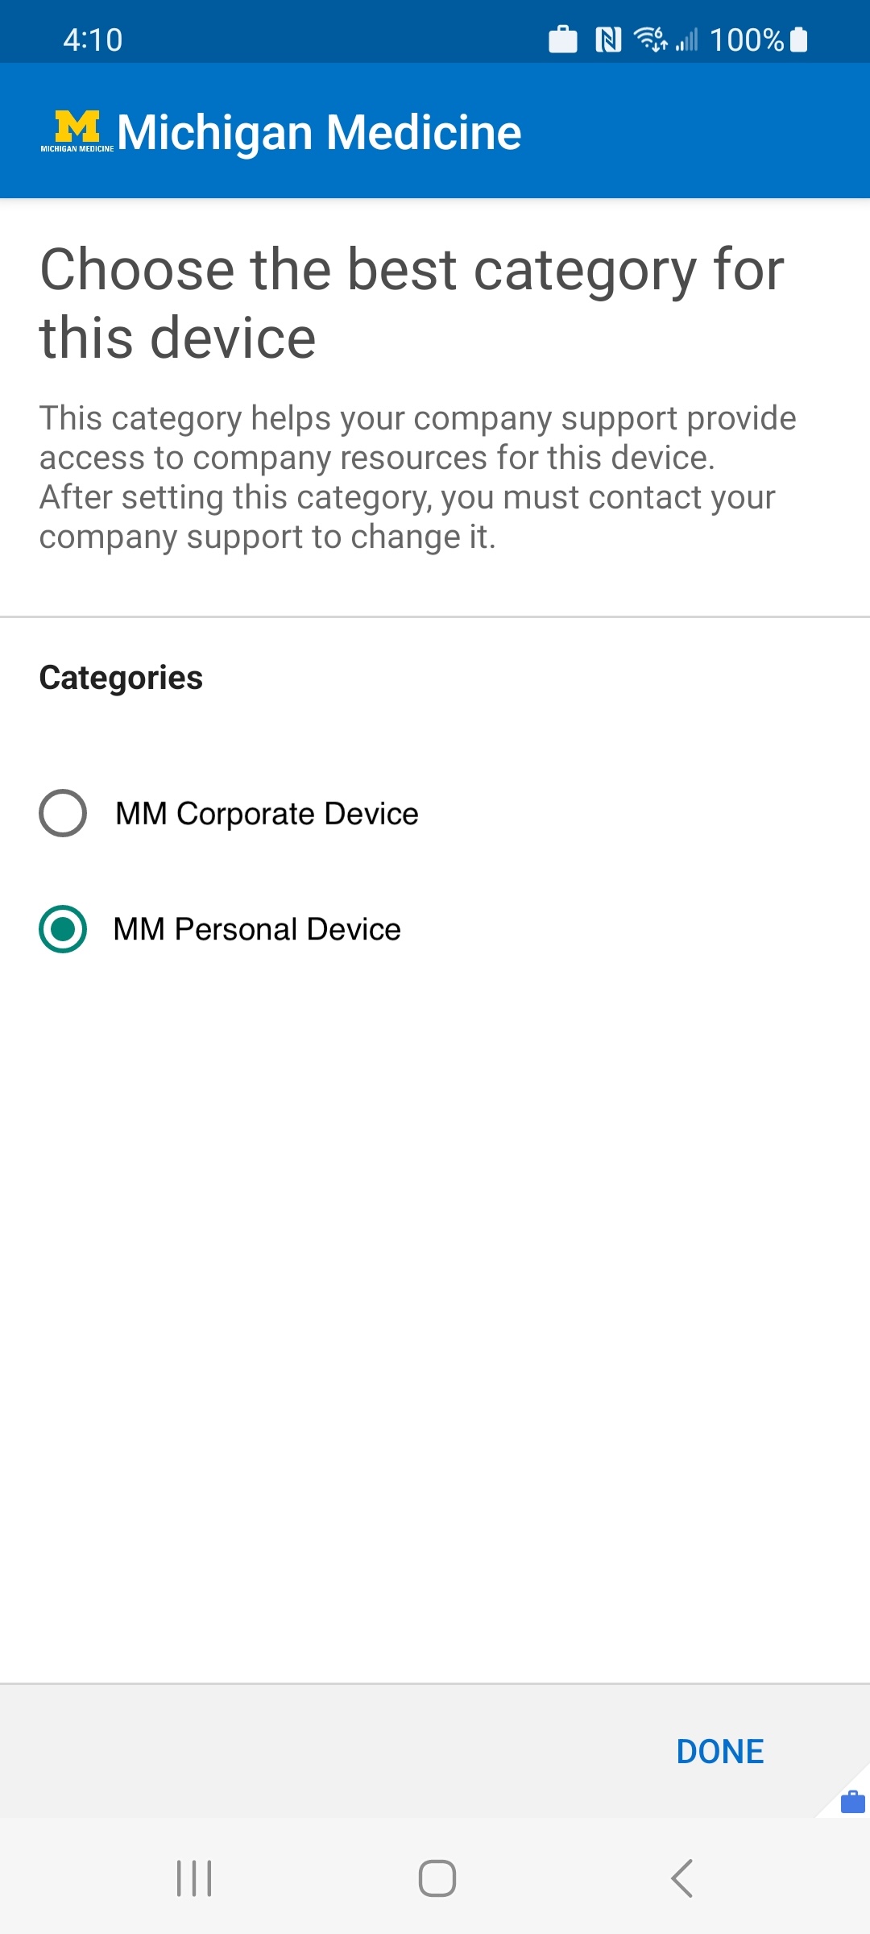Tap the NFC status icon
This screenshot has height=1934, width=870.
(x=608, y=39)
